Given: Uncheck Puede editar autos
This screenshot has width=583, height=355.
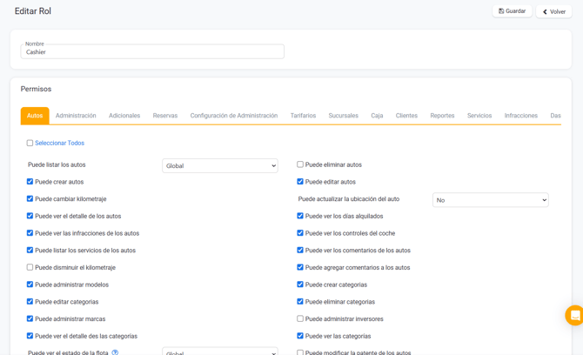Looking at the screenshot, I should pyautogui.click(x=300, y=182).
